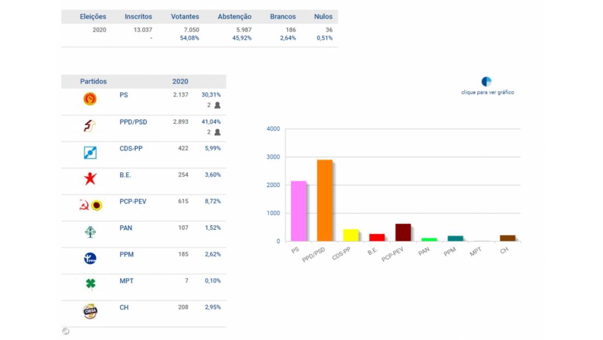Select the CDS-PP blue square logo
The width and height of the screenshot is (603, 340).
point(90,153)
